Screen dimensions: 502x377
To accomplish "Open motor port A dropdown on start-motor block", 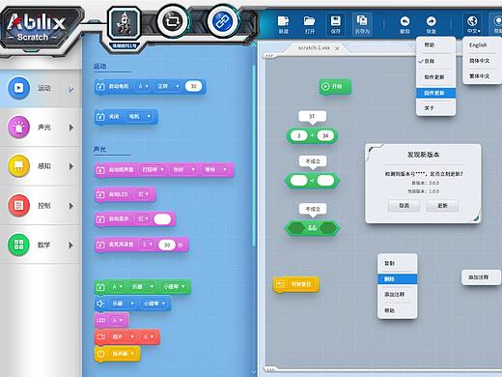I will 143,86.
